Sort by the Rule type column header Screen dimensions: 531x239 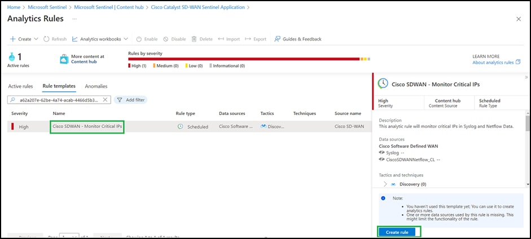coord(185,114)
